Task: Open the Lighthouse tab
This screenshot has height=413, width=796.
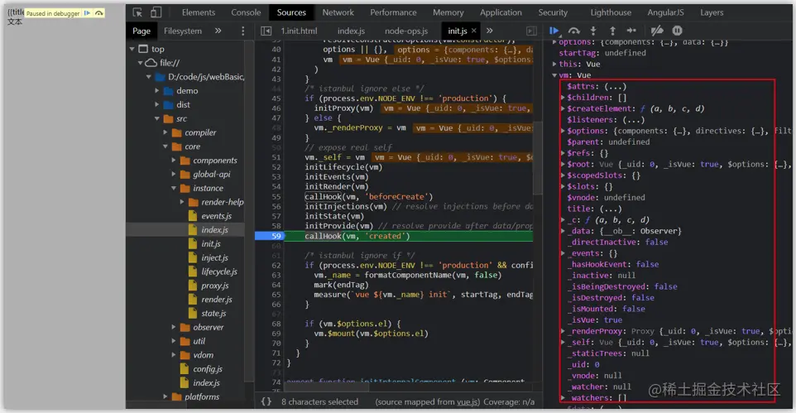Action: coord(610,12)
